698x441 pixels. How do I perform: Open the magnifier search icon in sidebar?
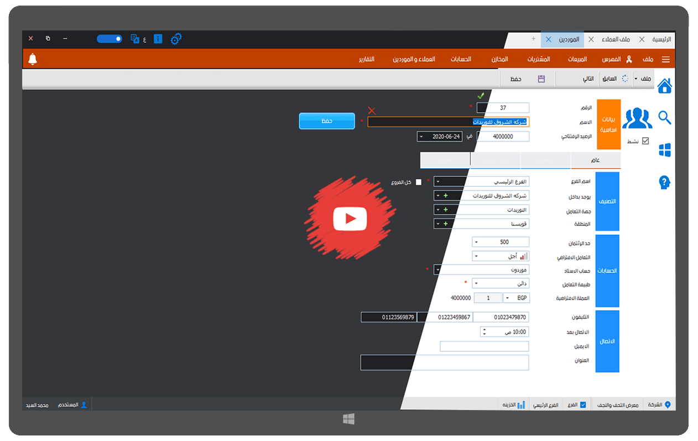pos(664,117)
